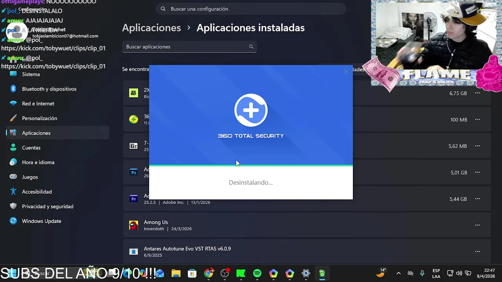502x282 pixels.
Task: Open Accesibilidad settings
Action: click(x=57, y=192)
